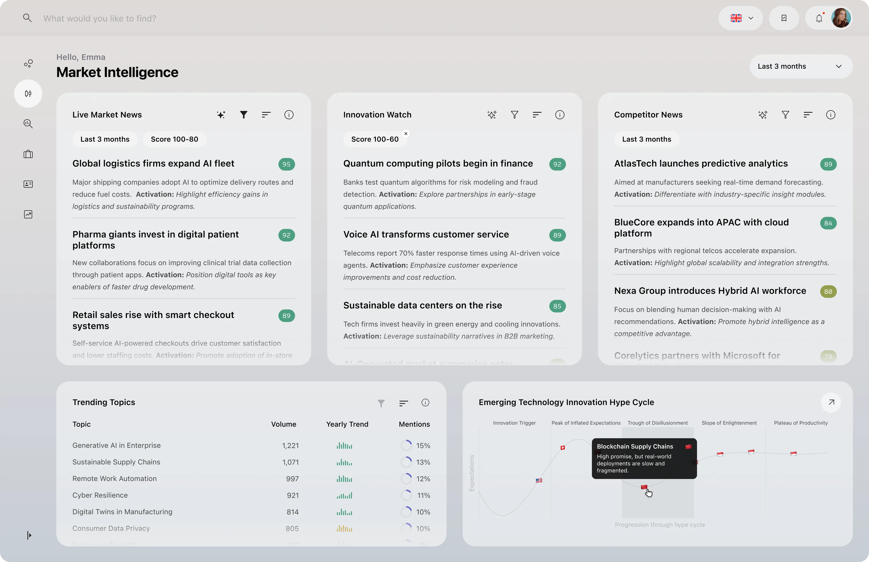Click the AI sparkle icon in Live Market News
Image resolution: width=869 pixels, height=562 pixels.
point(221,115)
